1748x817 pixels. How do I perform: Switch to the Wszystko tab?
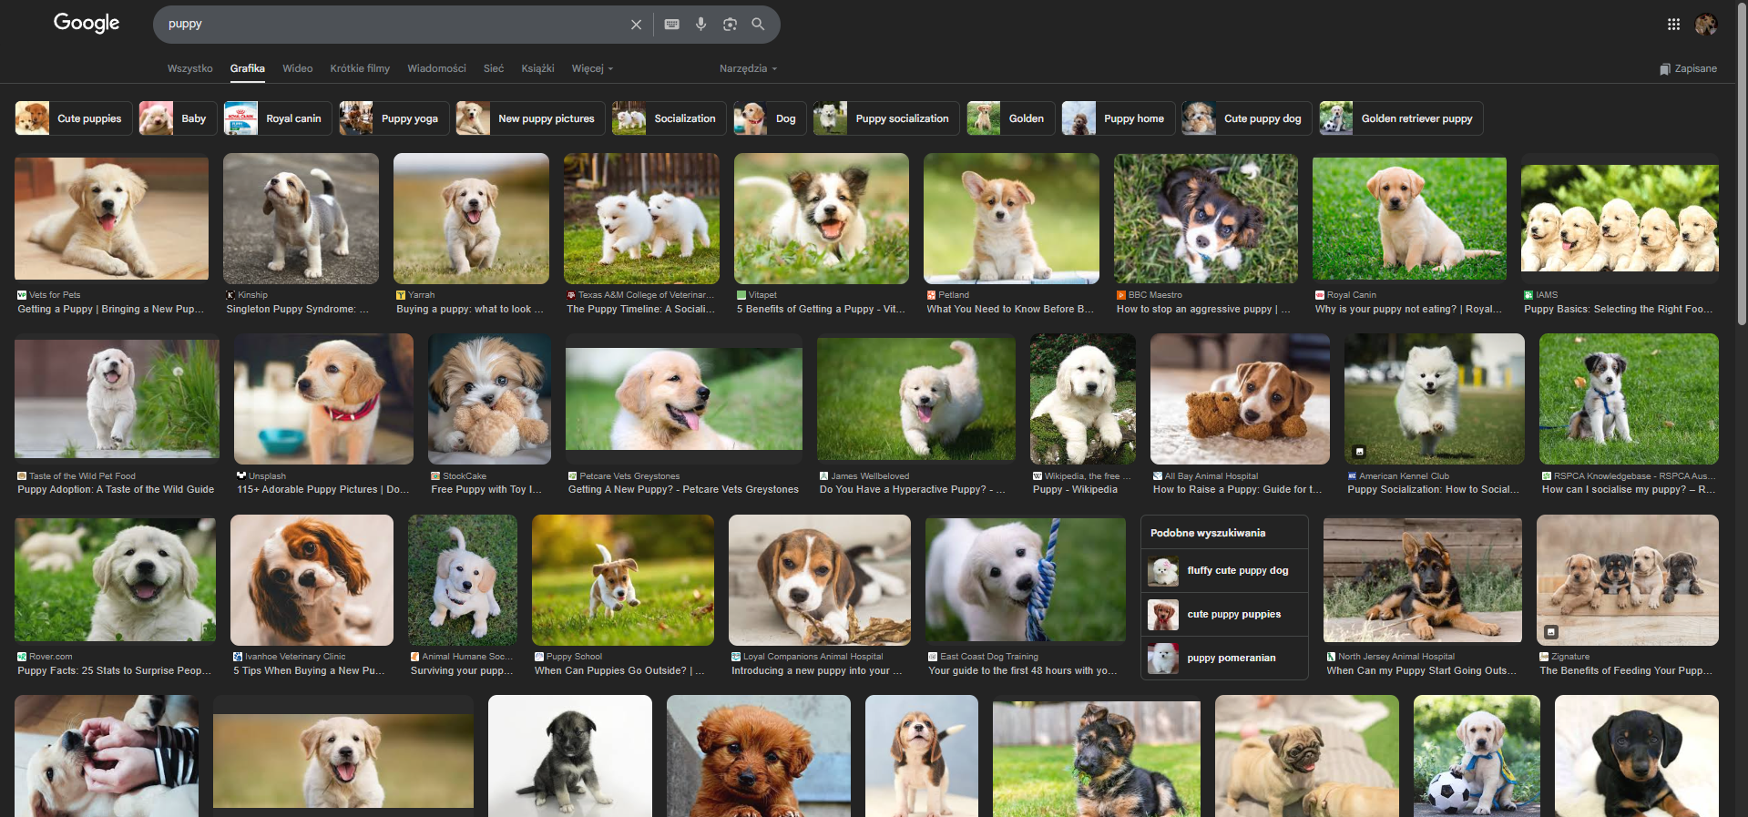[x=189, y=68]
